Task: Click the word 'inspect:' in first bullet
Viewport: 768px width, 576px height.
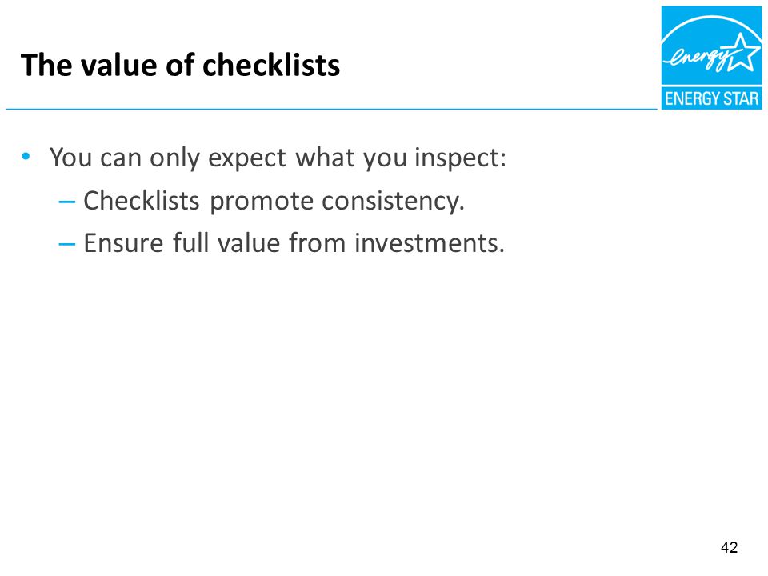Action: tap(461, 158)
